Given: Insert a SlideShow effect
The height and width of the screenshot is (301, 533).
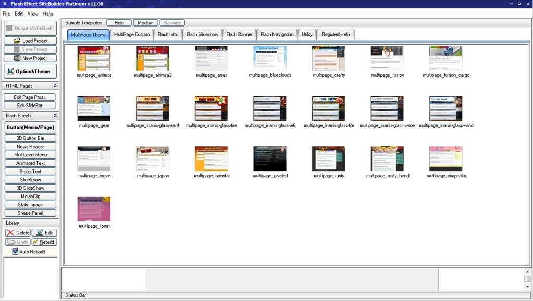Looking at the screenshot, I should click(30, 180).
